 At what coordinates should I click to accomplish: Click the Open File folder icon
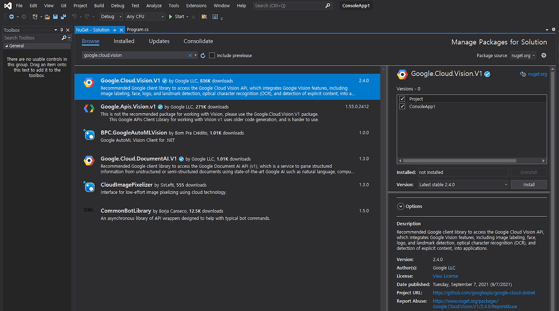point(47,17)
